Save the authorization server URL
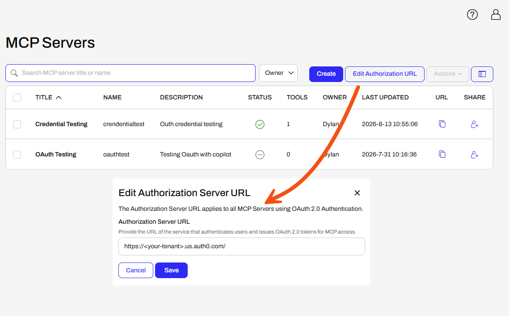Viewport: 509px width, 316px height. pos(172,271)
